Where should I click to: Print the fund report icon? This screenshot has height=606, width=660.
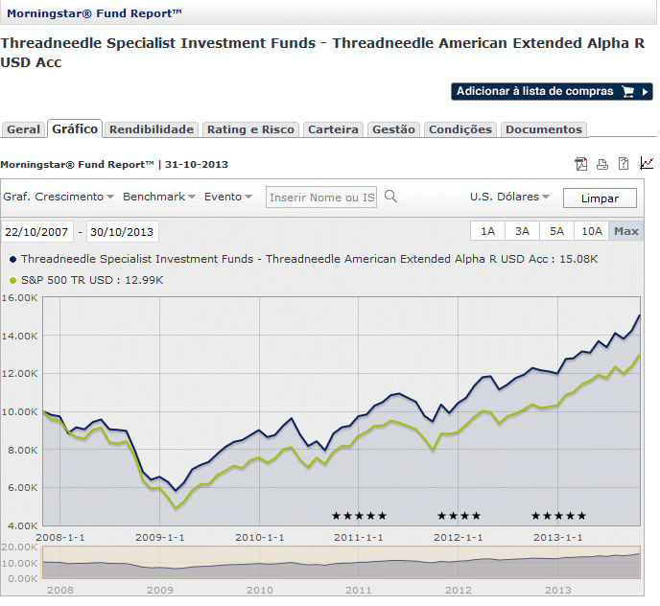coord(602,164)
